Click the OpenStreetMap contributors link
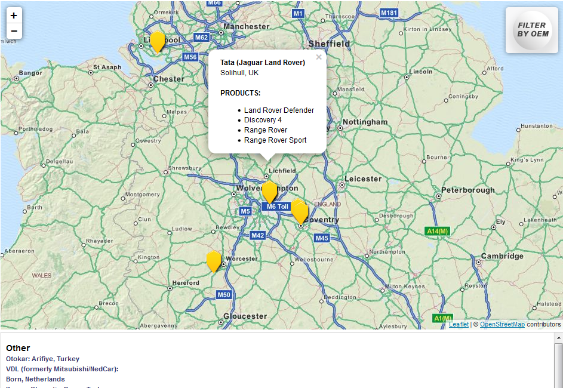Image resolution: width=563 pixels, height=388 pixels. tap(502, 324)
